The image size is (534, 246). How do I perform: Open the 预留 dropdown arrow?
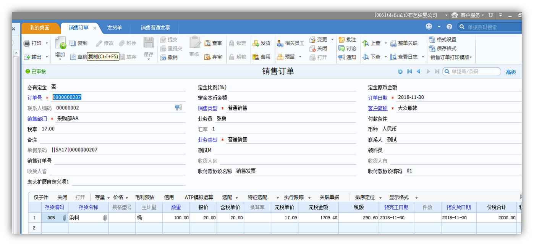click(300, 57)
